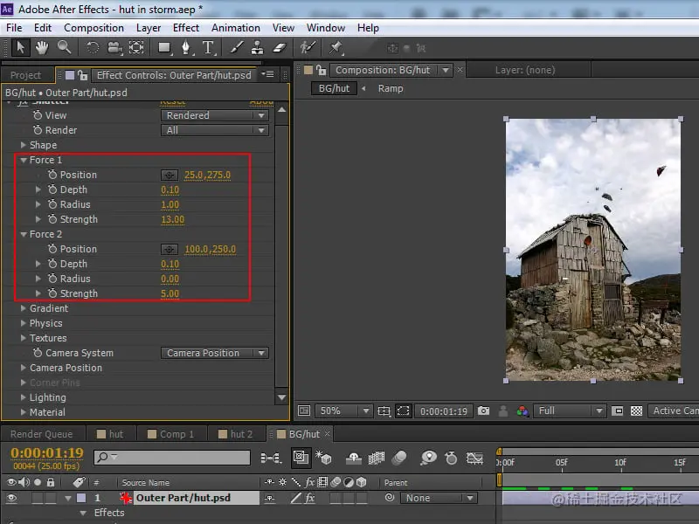The height and width of the screenshot is (524, 699).
Task: Click the snapshot camera icon in viewer
Action: pyautogui.click(x=483, y=410)
